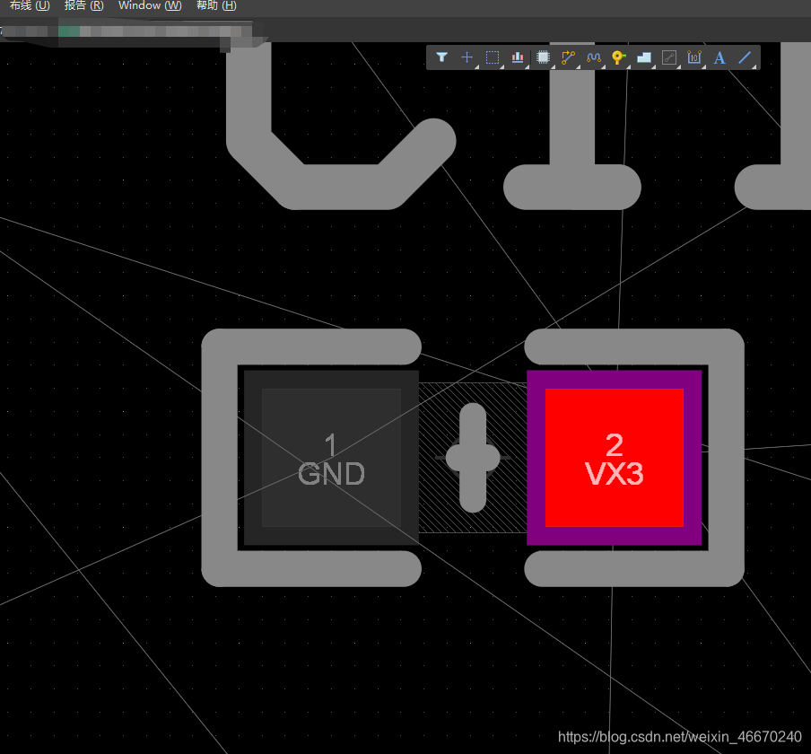Pick the place line tool

[744, 57]
